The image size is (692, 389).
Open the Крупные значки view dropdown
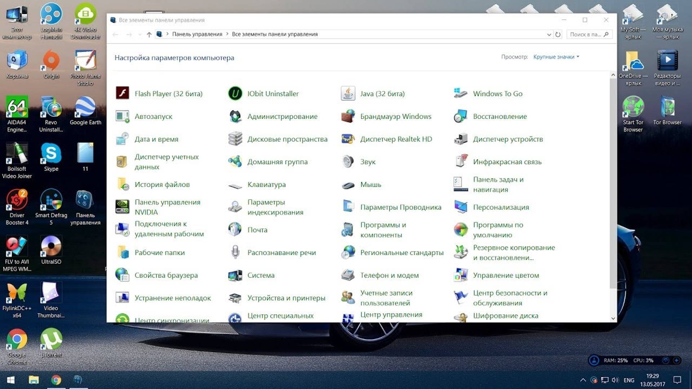(x=555, y=57)
